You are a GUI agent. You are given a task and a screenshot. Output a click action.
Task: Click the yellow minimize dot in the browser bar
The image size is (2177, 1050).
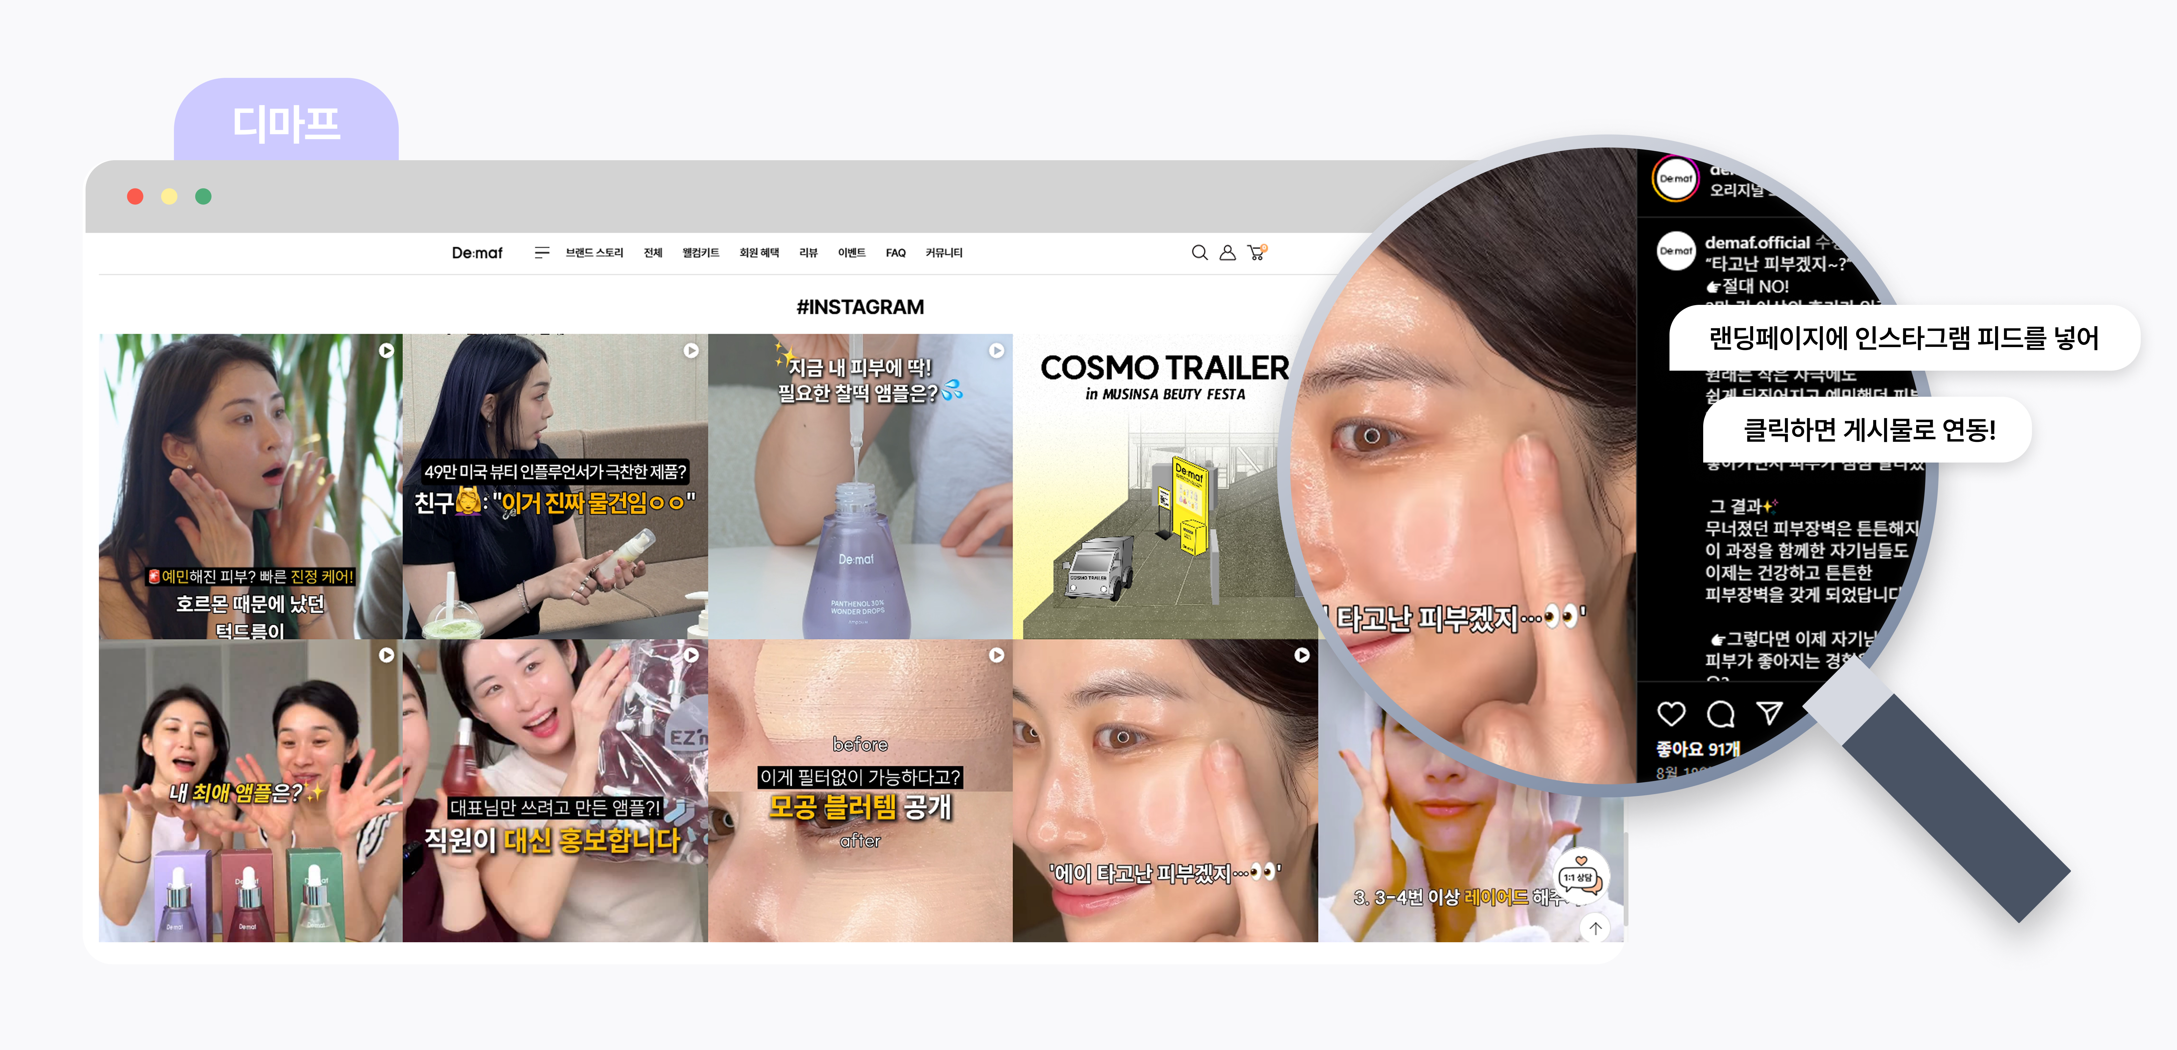(169, 196)
